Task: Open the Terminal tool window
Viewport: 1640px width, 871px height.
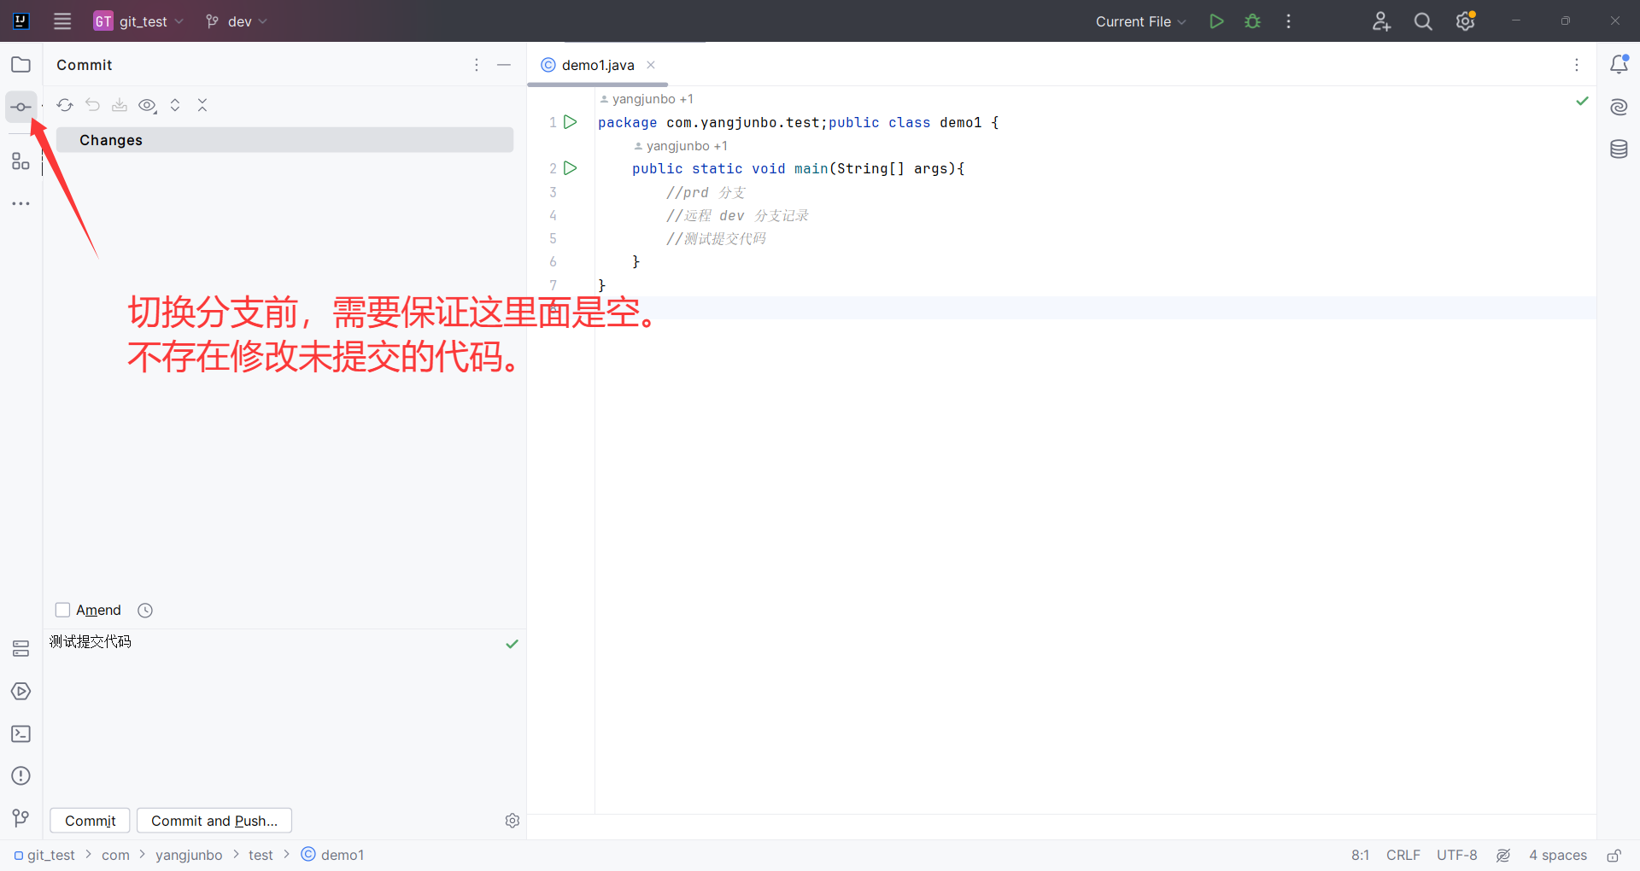Action: (20, 734)
